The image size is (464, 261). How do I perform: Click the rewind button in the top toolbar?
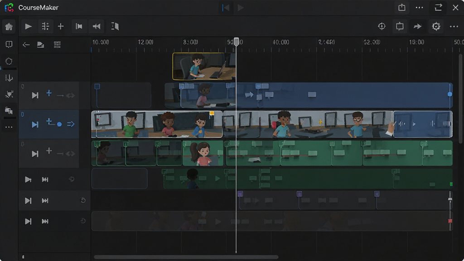point(97,26)
